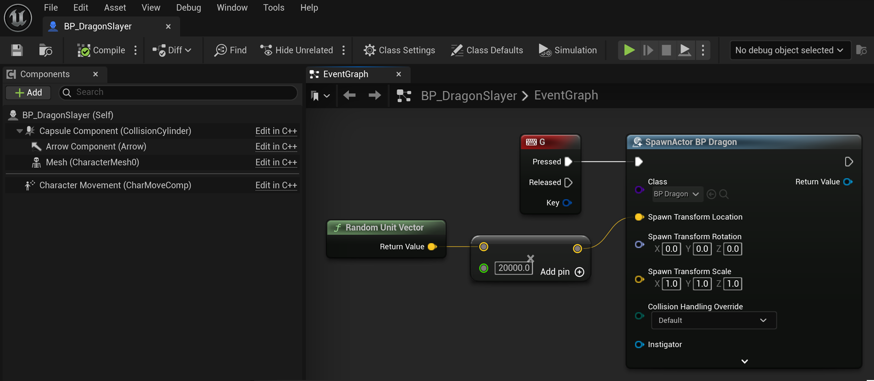
Task: Navigate forward in graph history
Action: 374,95
